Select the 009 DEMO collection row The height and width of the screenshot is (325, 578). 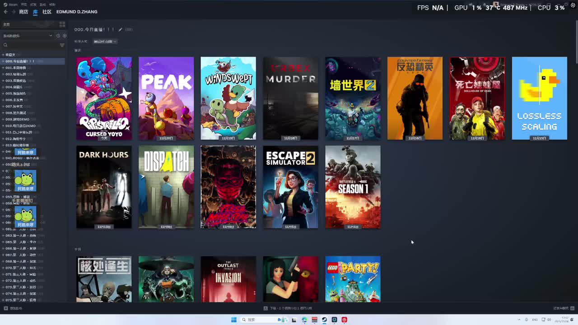(33, 120)
